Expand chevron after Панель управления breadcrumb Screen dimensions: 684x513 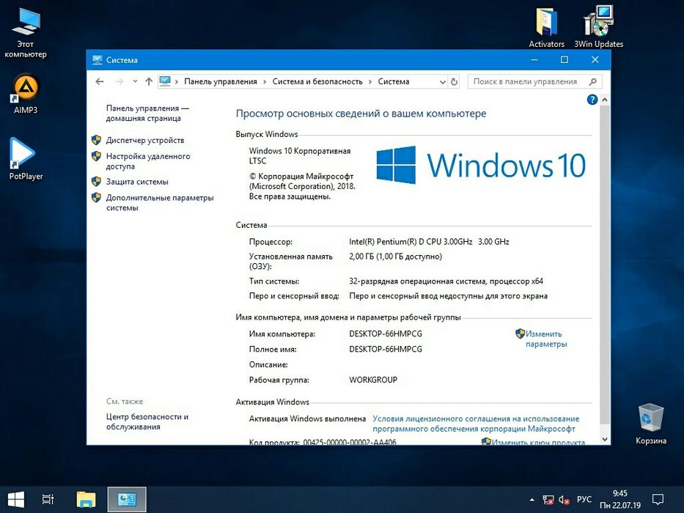265,82
